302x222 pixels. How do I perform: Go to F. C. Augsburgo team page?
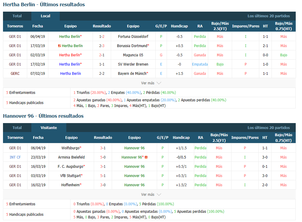[70, 167]
